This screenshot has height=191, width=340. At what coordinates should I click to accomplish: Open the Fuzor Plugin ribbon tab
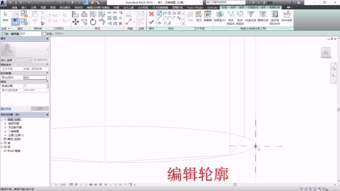click(195, 7)
